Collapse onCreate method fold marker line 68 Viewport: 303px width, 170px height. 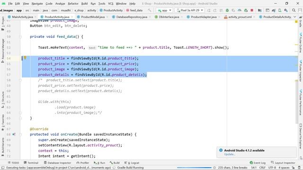point(20,134)
